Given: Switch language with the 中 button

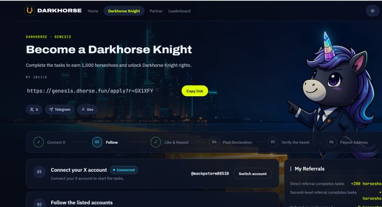Looking at the screenshot, I should coord(372,11).
